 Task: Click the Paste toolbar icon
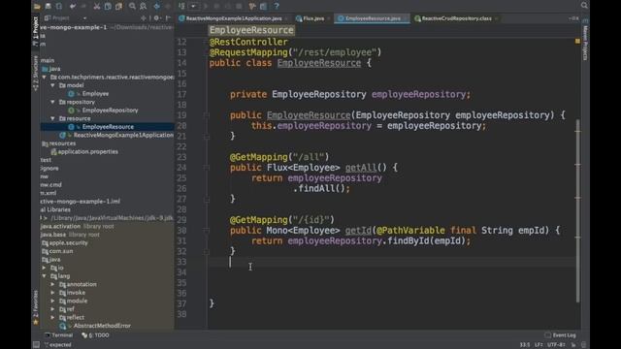tap(118, 6)
